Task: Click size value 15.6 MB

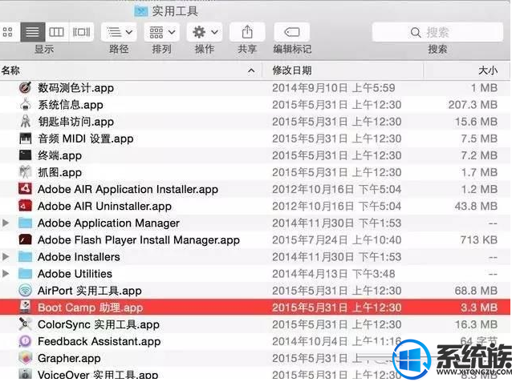Action: click(477, 122)
